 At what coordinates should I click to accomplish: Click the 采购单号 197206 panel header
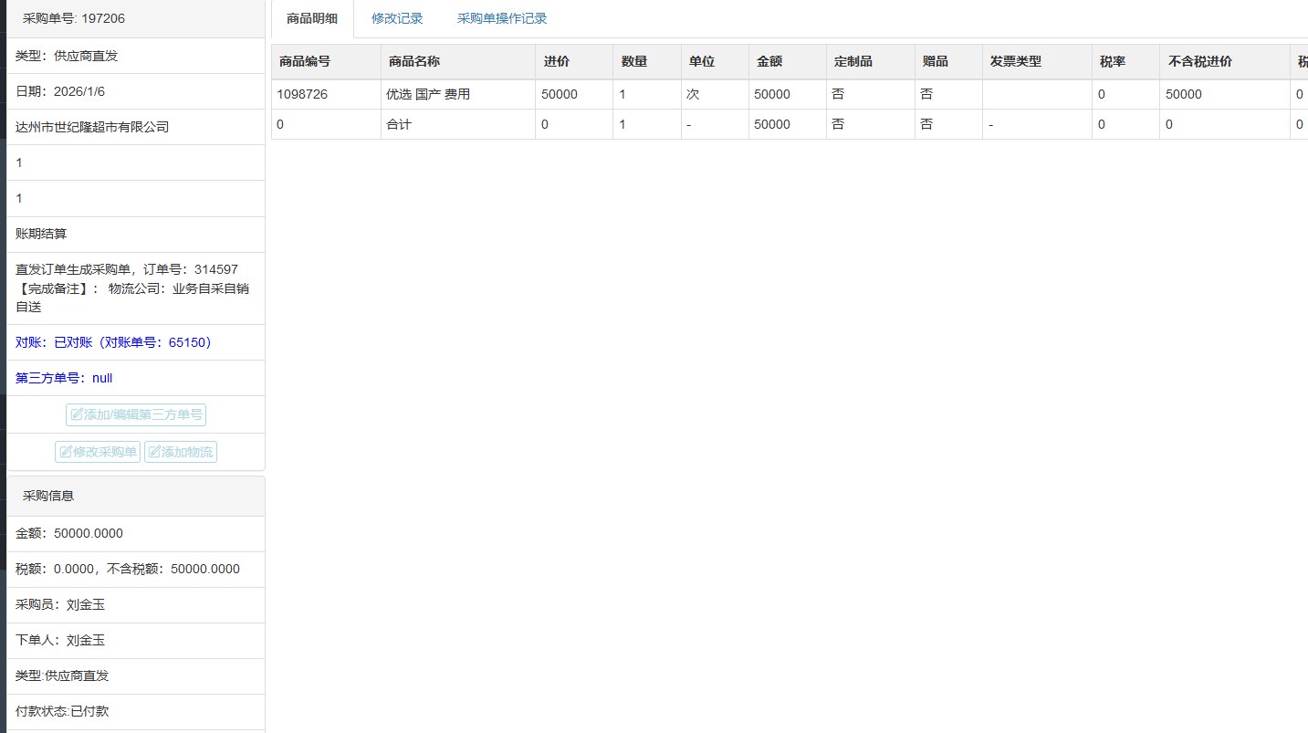point(74,18)
